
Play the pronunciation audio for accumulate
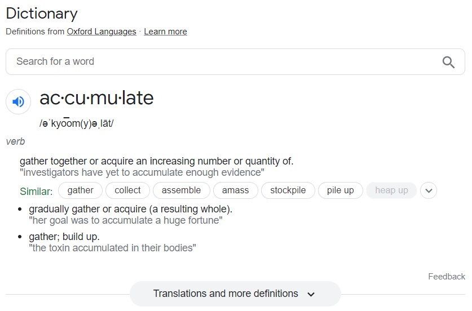point(19,102)
